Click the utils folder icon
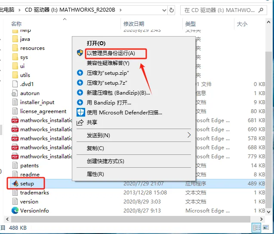The height and width of the screenshot is (234, 274). (15, 75)
